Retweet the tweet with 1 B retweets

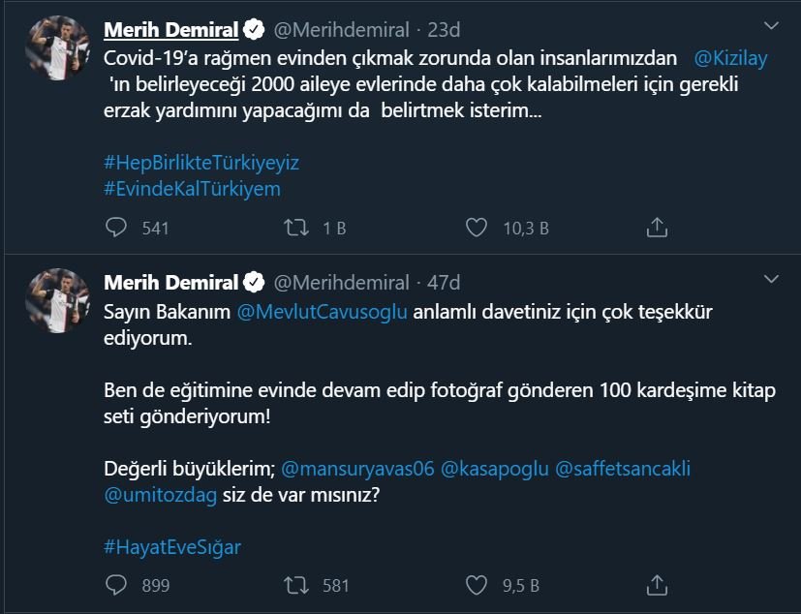pos(295,228)
